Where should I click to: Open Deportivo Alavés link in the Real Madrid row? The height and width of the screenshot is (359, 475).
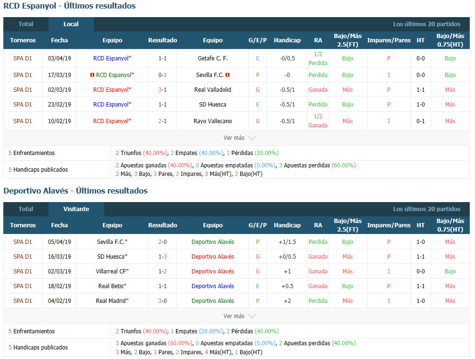[213, 301]
